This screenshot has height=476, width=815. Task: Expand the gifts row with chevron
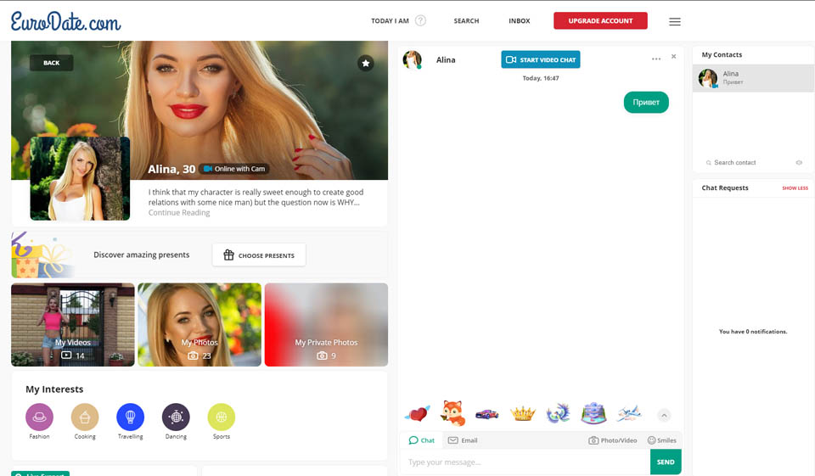pyautogui.click(x=664, y=416)
